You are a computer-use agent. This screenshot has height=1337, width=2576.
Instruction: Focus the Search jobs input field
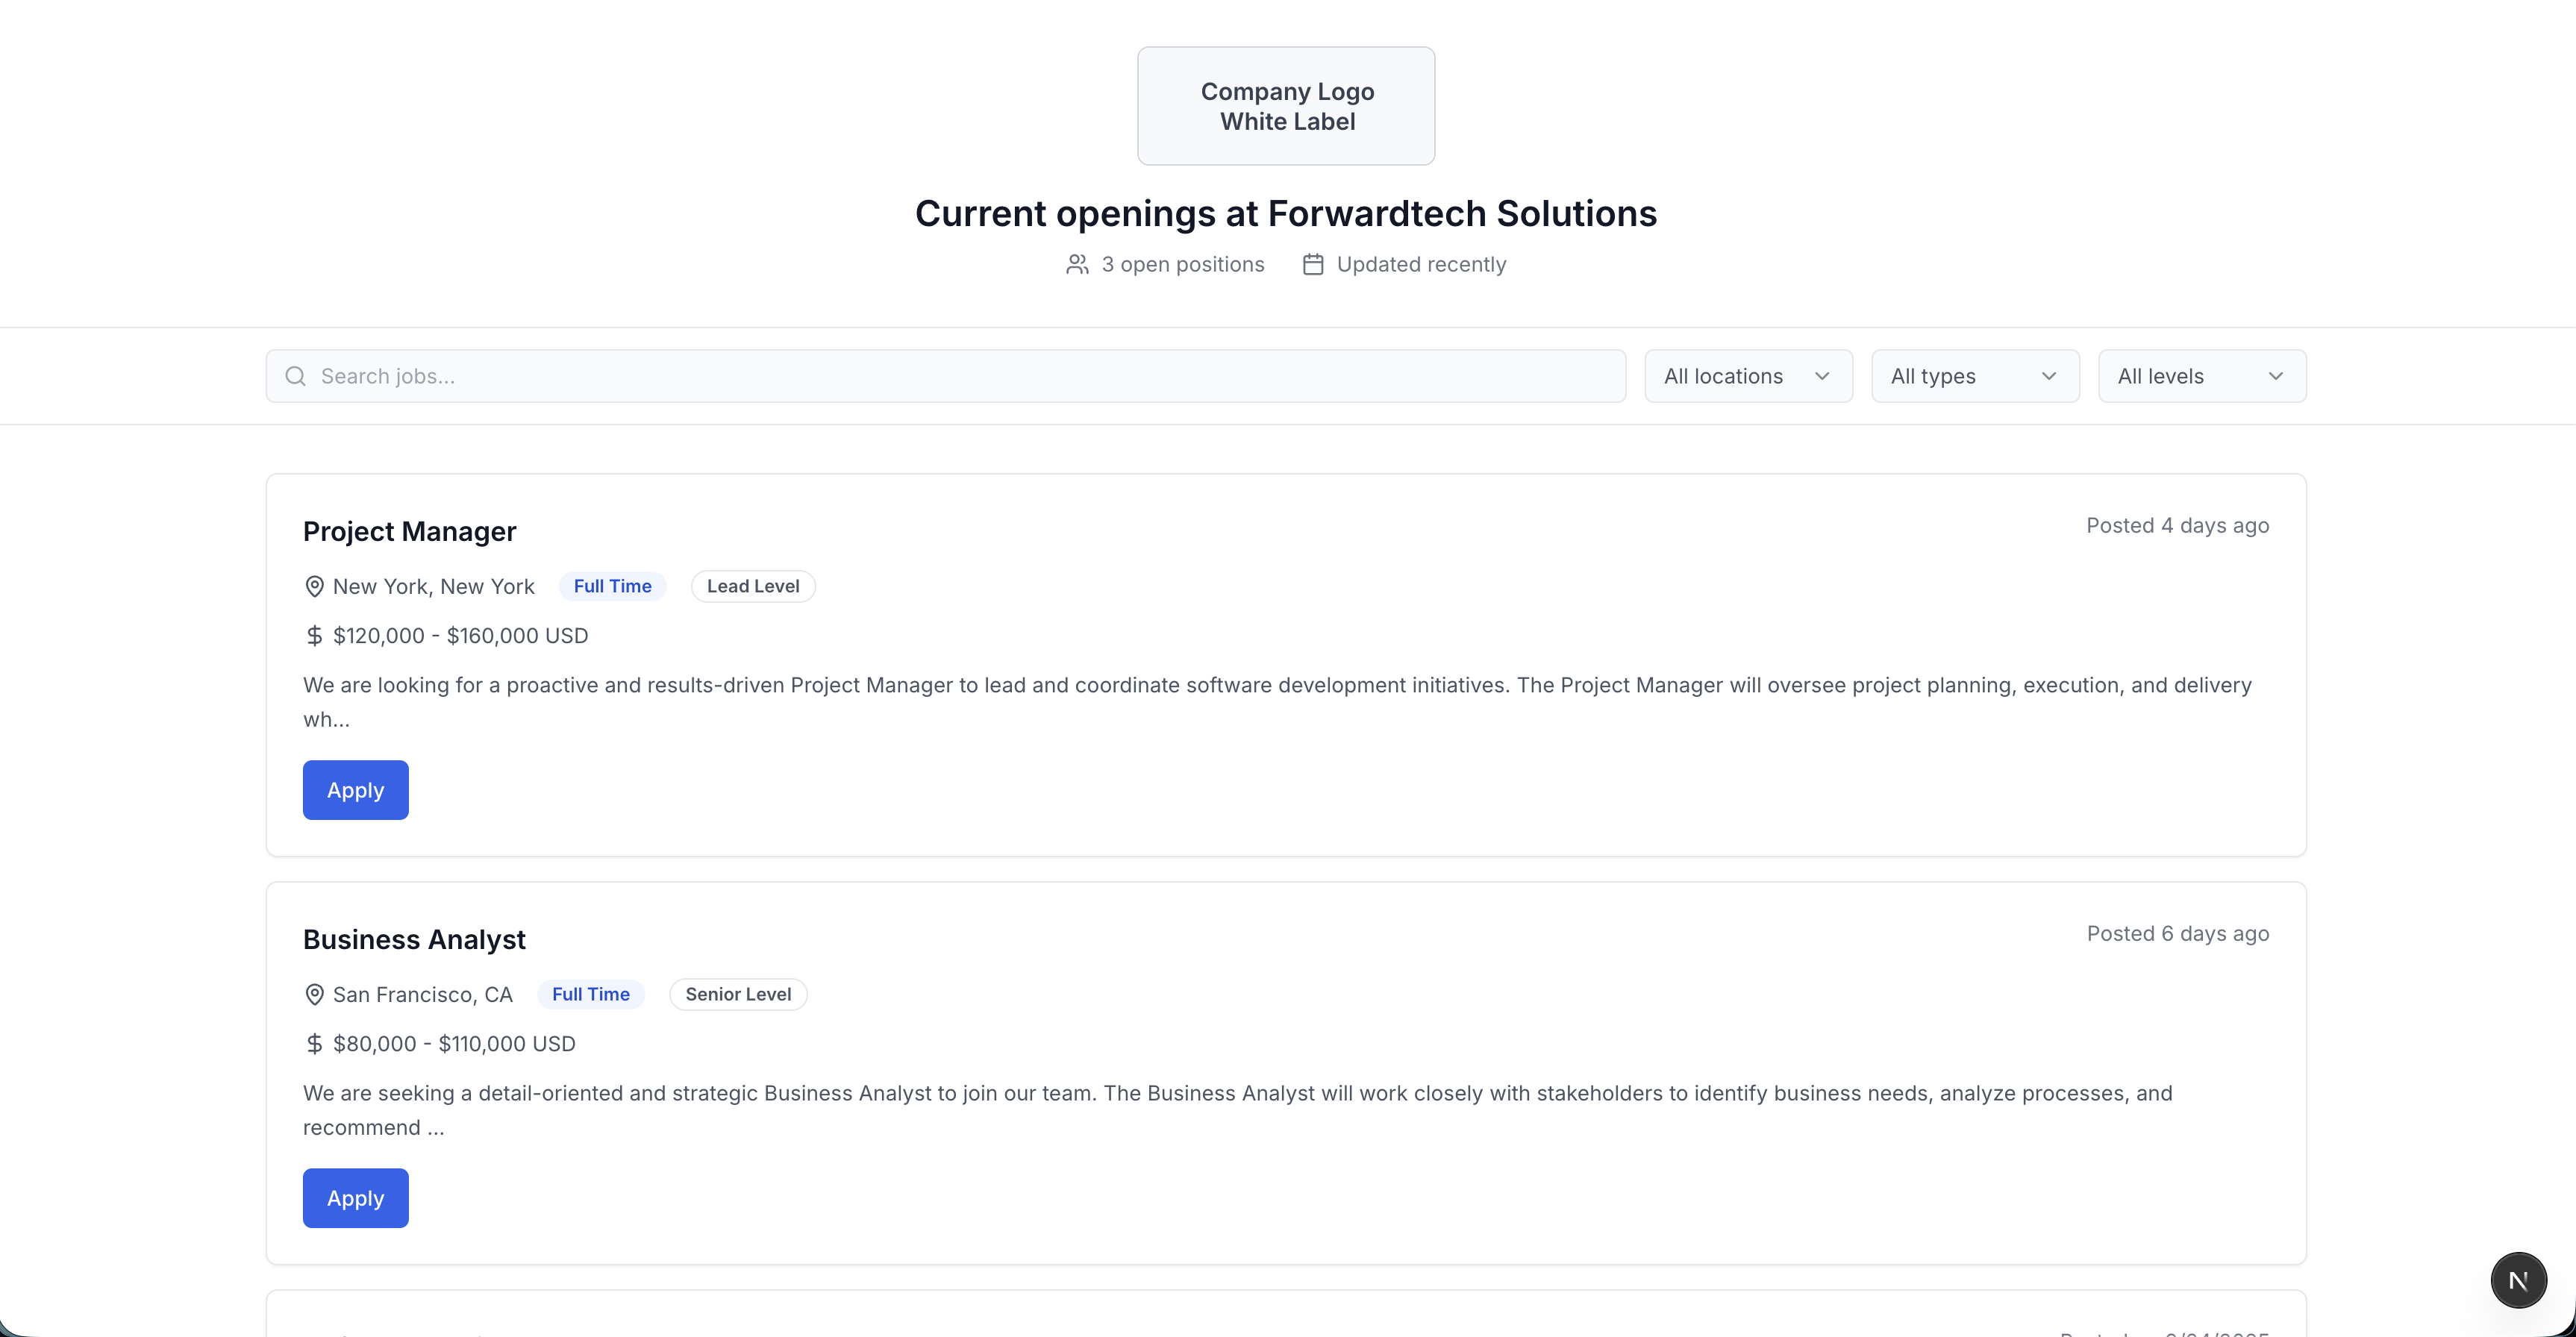pos(960,376)
